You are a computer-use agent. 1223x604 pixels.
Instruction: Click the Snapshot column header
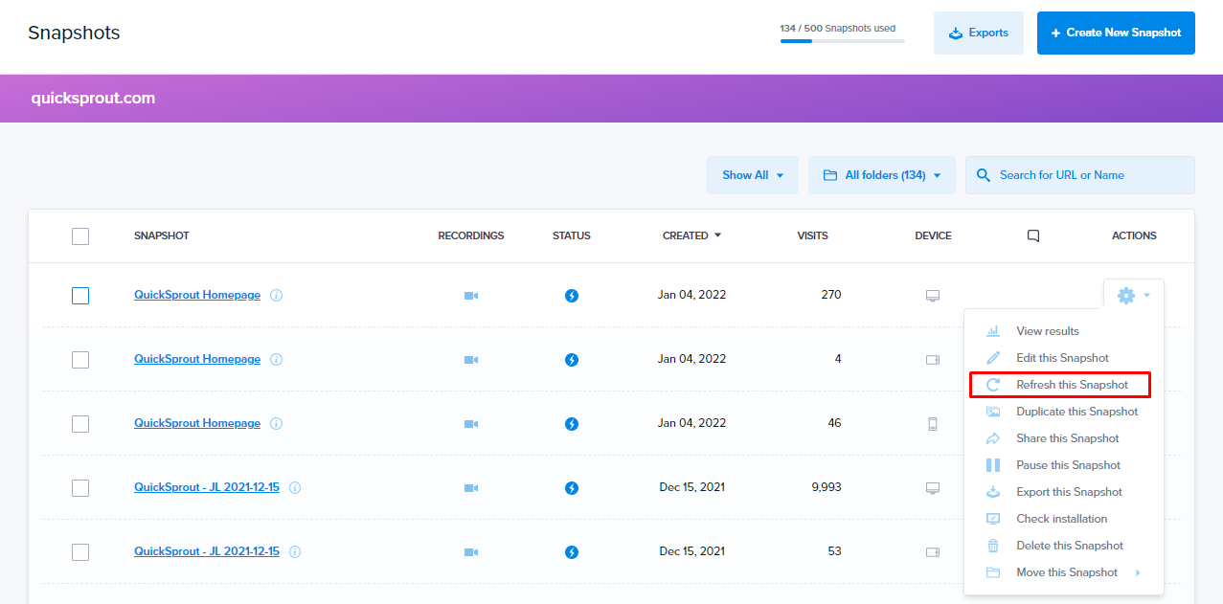(162, 235)
